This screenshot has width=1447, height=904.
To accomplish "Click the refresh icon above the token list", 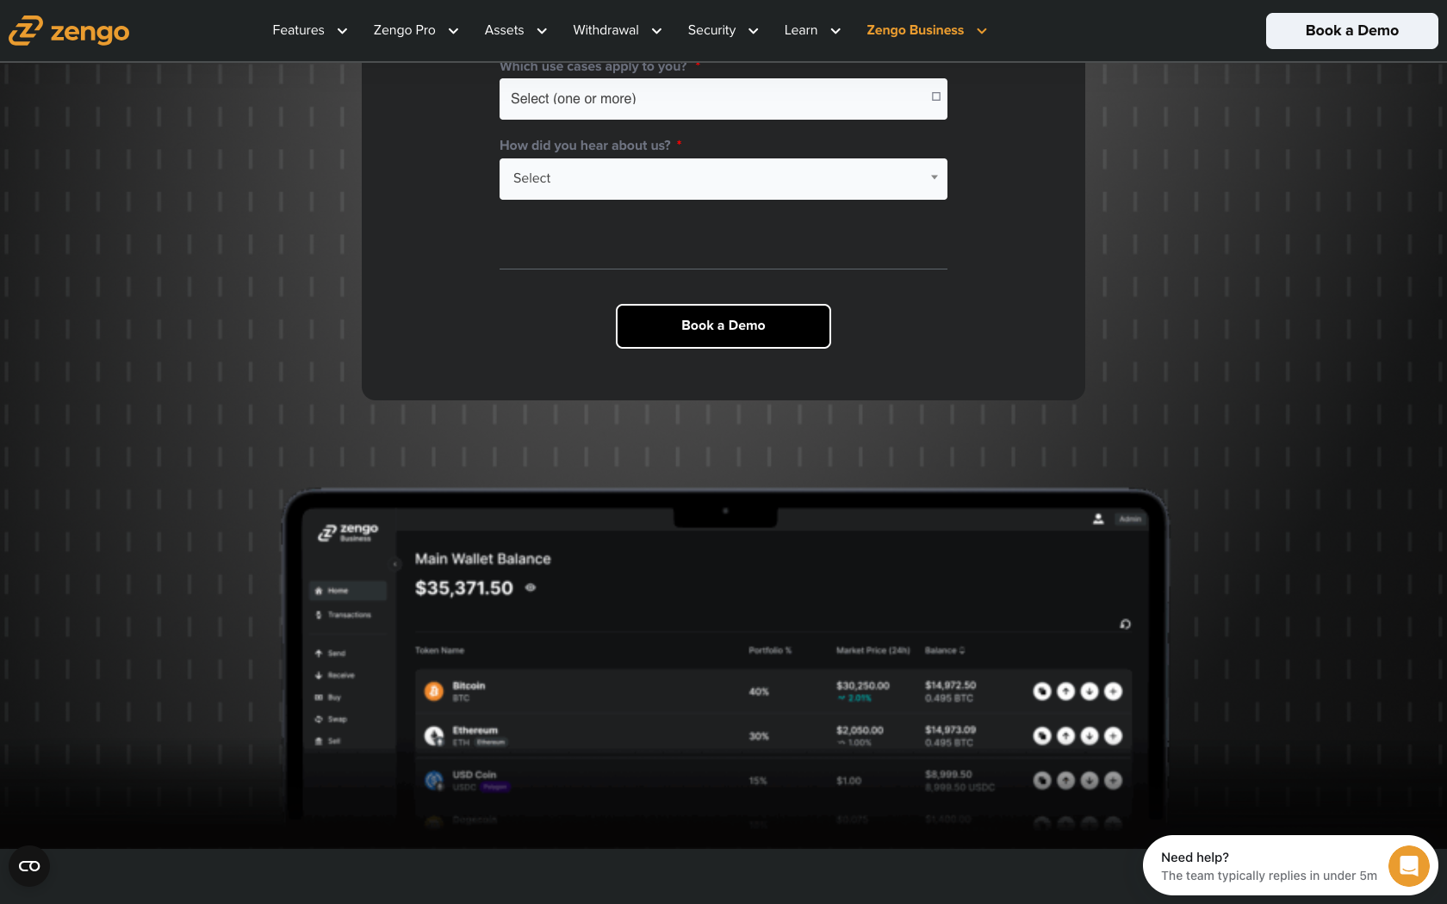I will (x=1125, y=624).
